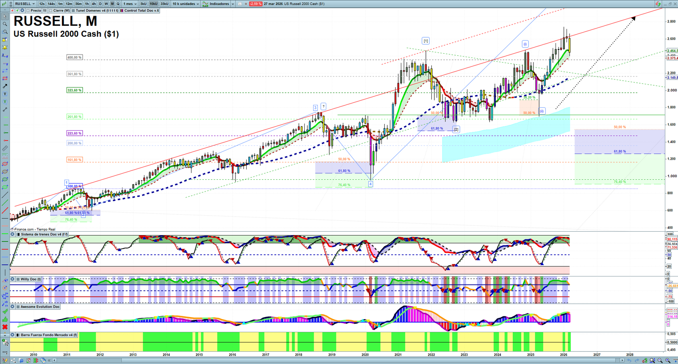Open the yellow alert bell tool
The image size is (678, 364).
tap(5, 47)
